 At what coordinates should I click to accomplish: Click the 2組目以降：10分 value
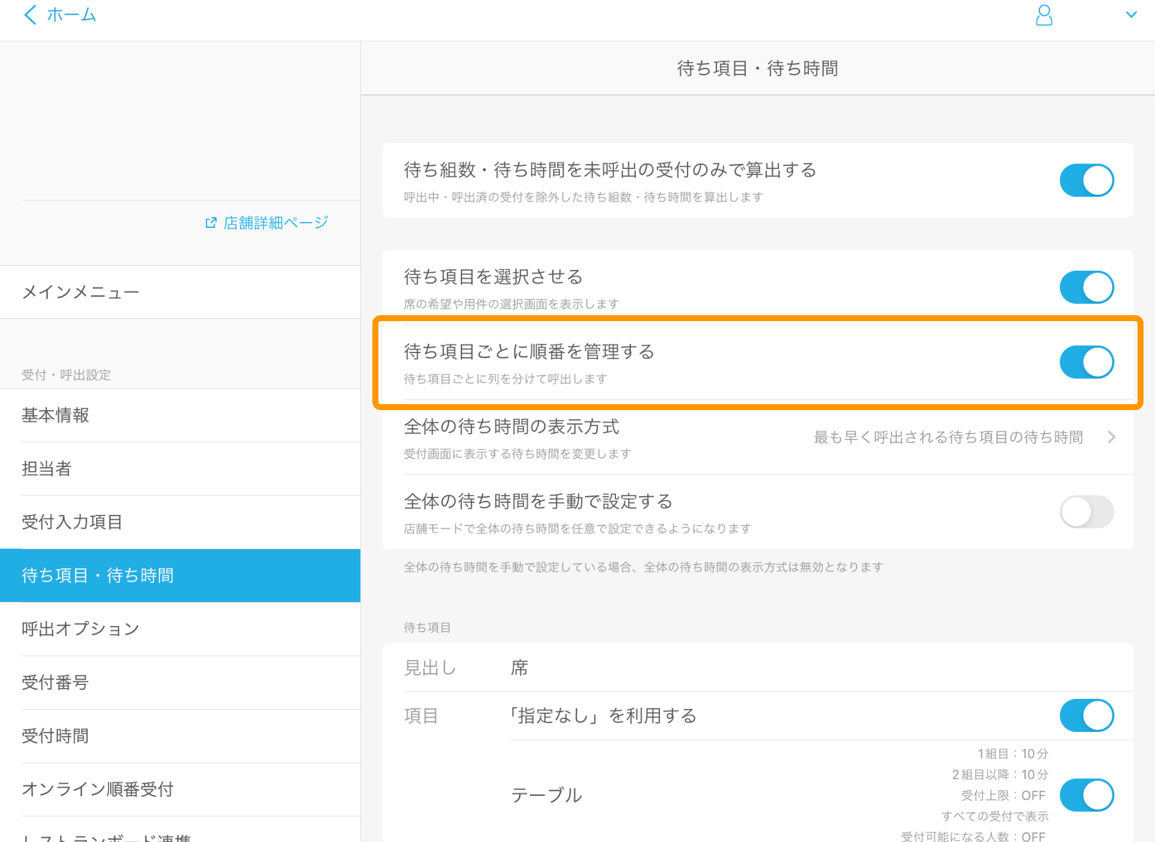coord(1000,775)
